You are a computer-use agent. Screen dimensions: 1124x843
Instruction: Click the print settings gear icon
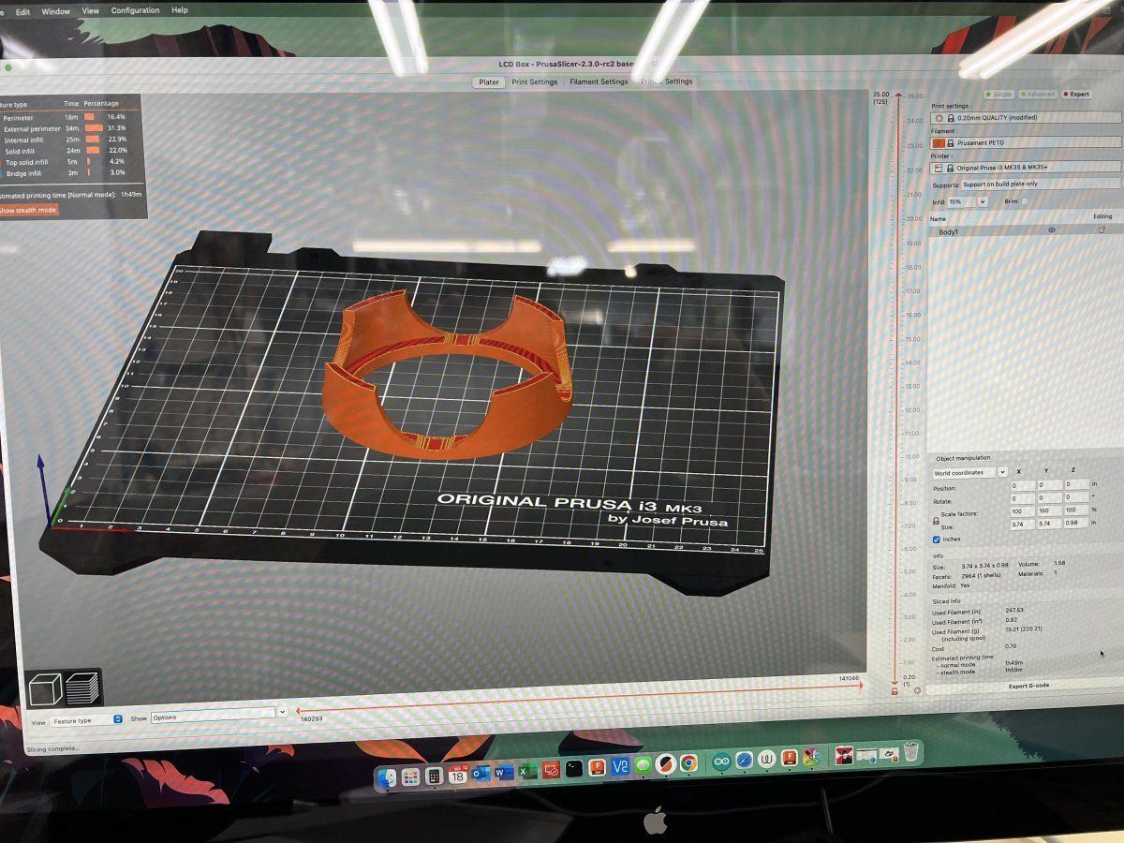coord(939,119)
